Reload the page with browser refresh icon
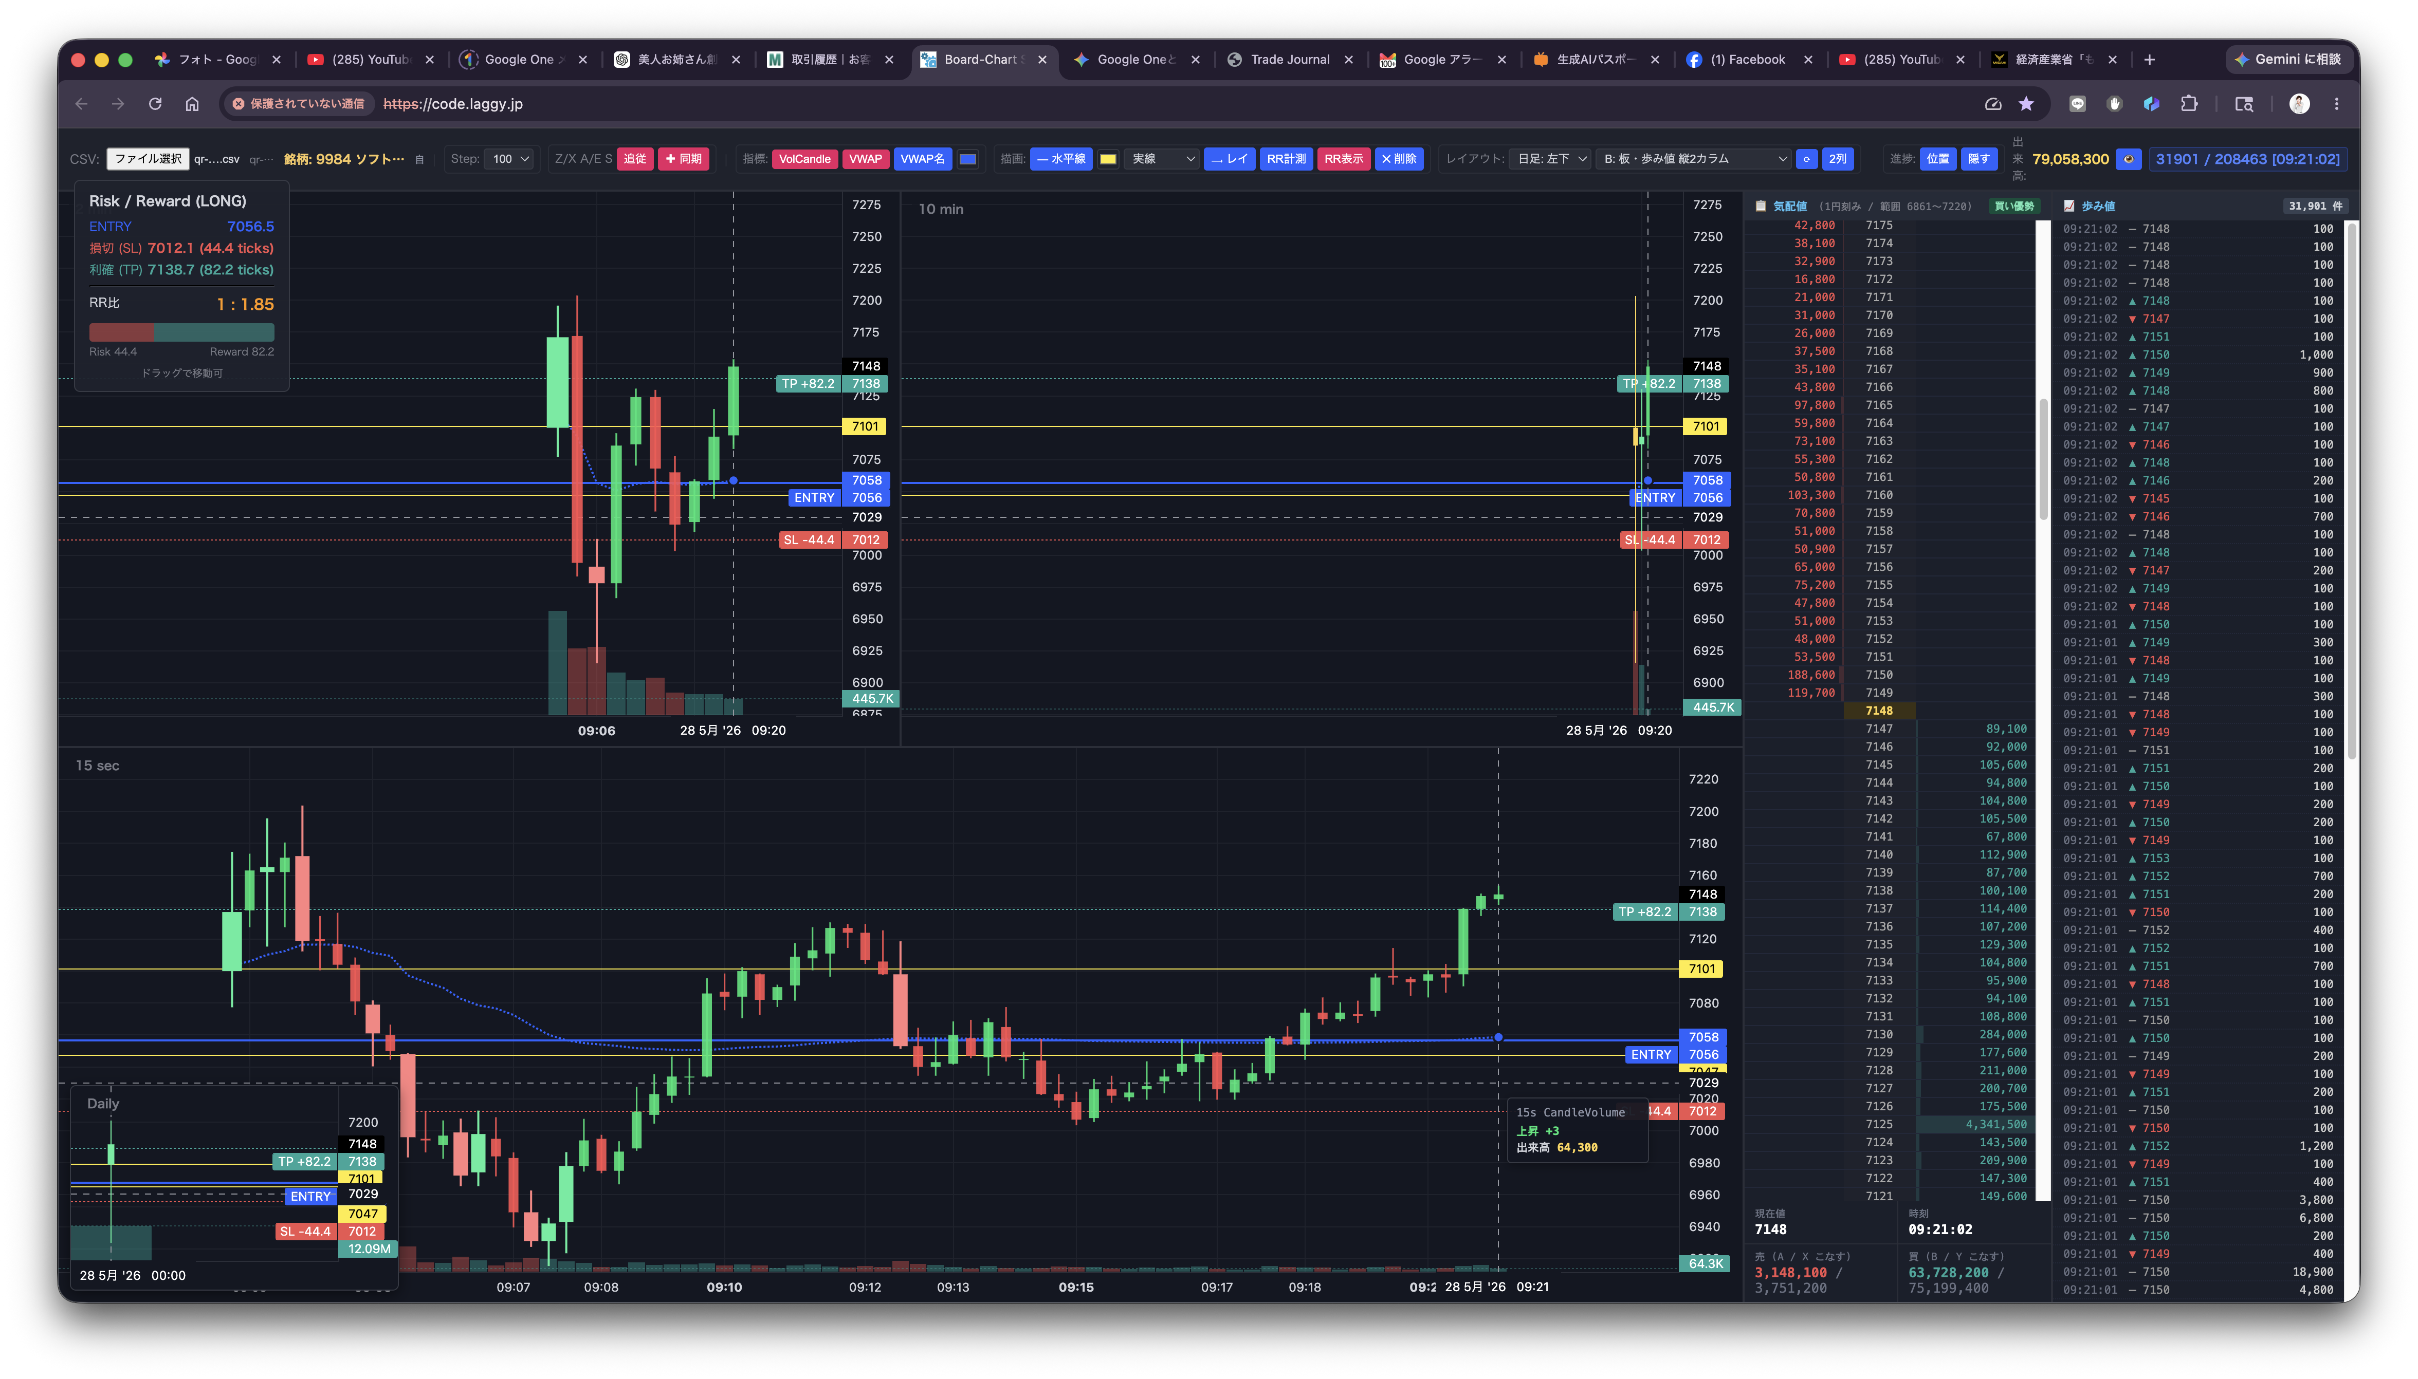 click(x=155, y=104)
